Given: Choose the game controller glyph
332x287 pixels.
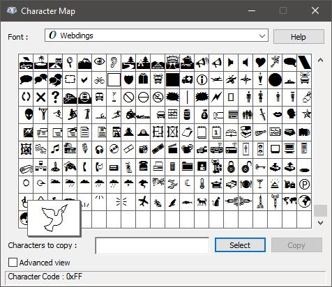Looking at the screenshot, I should coord(70,166).
